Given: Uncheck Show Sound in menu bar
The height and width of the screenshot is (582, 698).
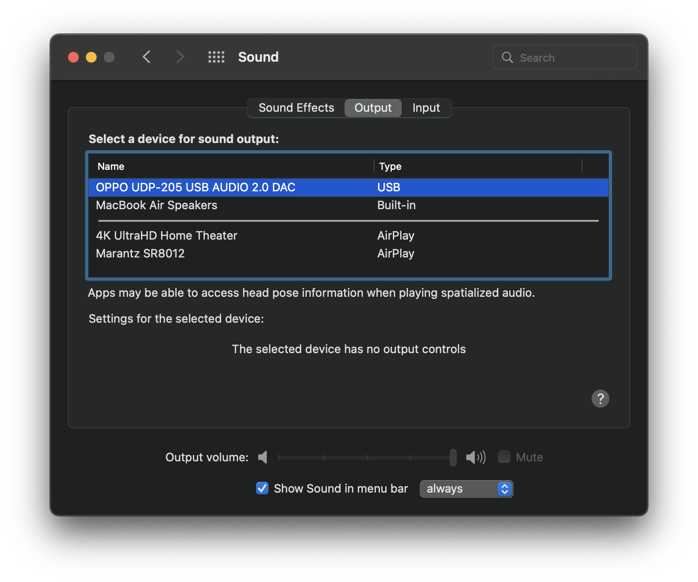Looking at the screenshot, I should [262, 488].
